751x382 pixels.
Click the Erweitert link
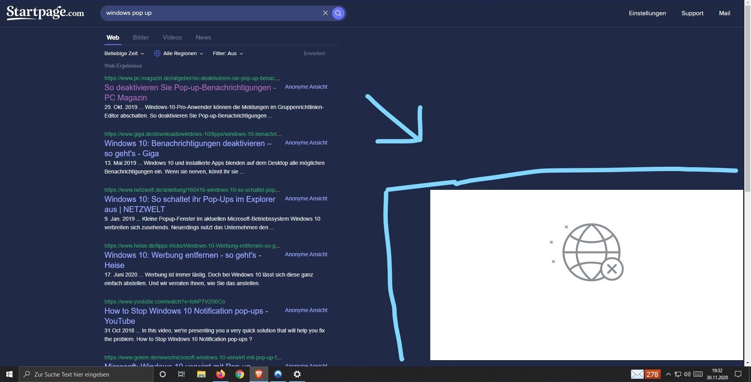pos(314,54)
